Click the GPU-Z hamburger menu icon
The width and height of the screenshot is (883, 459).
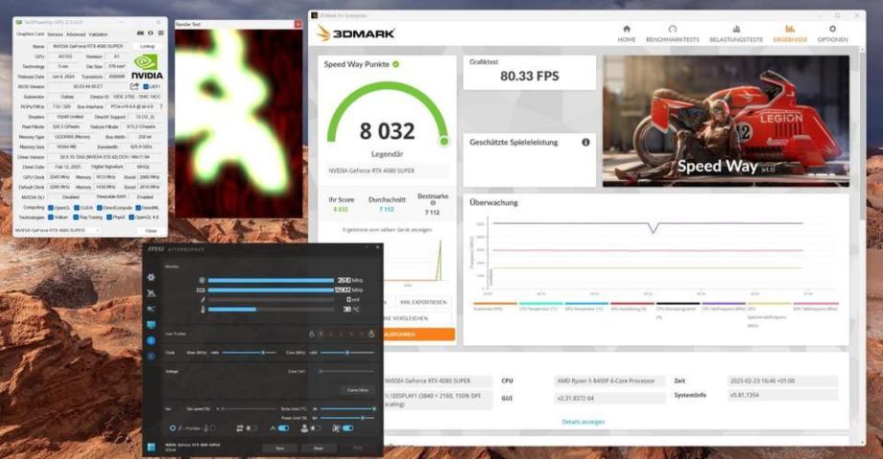[160, 34]
